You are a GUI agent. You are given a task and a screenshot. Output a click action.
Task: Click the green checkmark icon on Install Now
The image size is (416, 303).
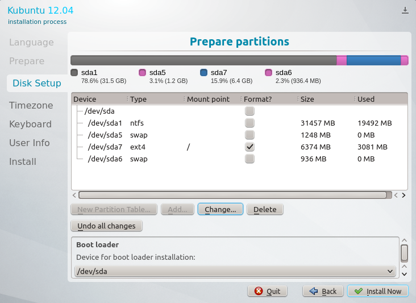[x=359, y=291]
